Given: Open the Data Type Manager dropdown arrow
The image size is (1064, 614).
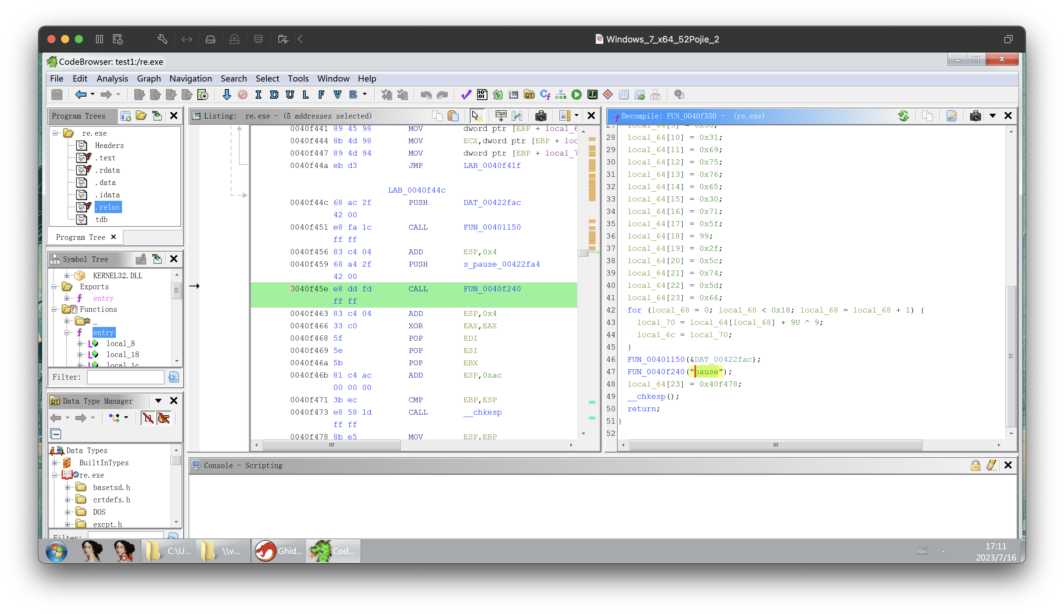Looking at the screenshot, I should pos(158,401).
